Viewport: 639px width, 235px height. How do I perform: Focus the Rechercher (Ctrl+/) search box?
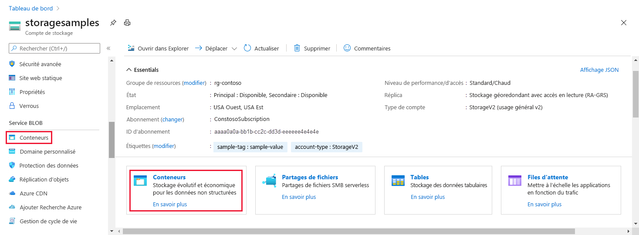(54, 48)
